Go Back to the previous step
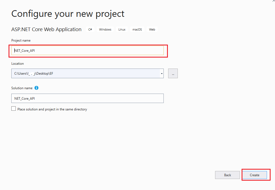Image resolution: width=275 pixels, height=190 pixels. coord(228,175)
